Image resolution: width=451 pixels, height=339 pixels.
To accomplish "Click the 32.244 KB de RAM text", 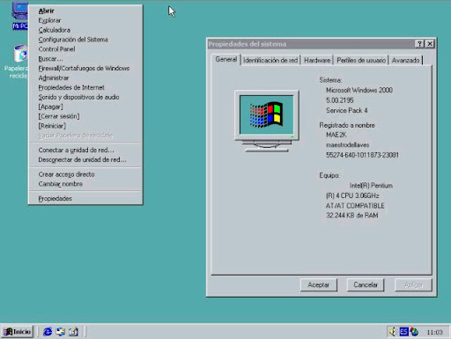I will pos(352,215).
